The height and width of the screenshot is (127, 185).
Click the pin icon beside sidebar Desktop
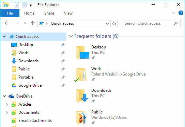pyautogui.click(x=63, y=45)
